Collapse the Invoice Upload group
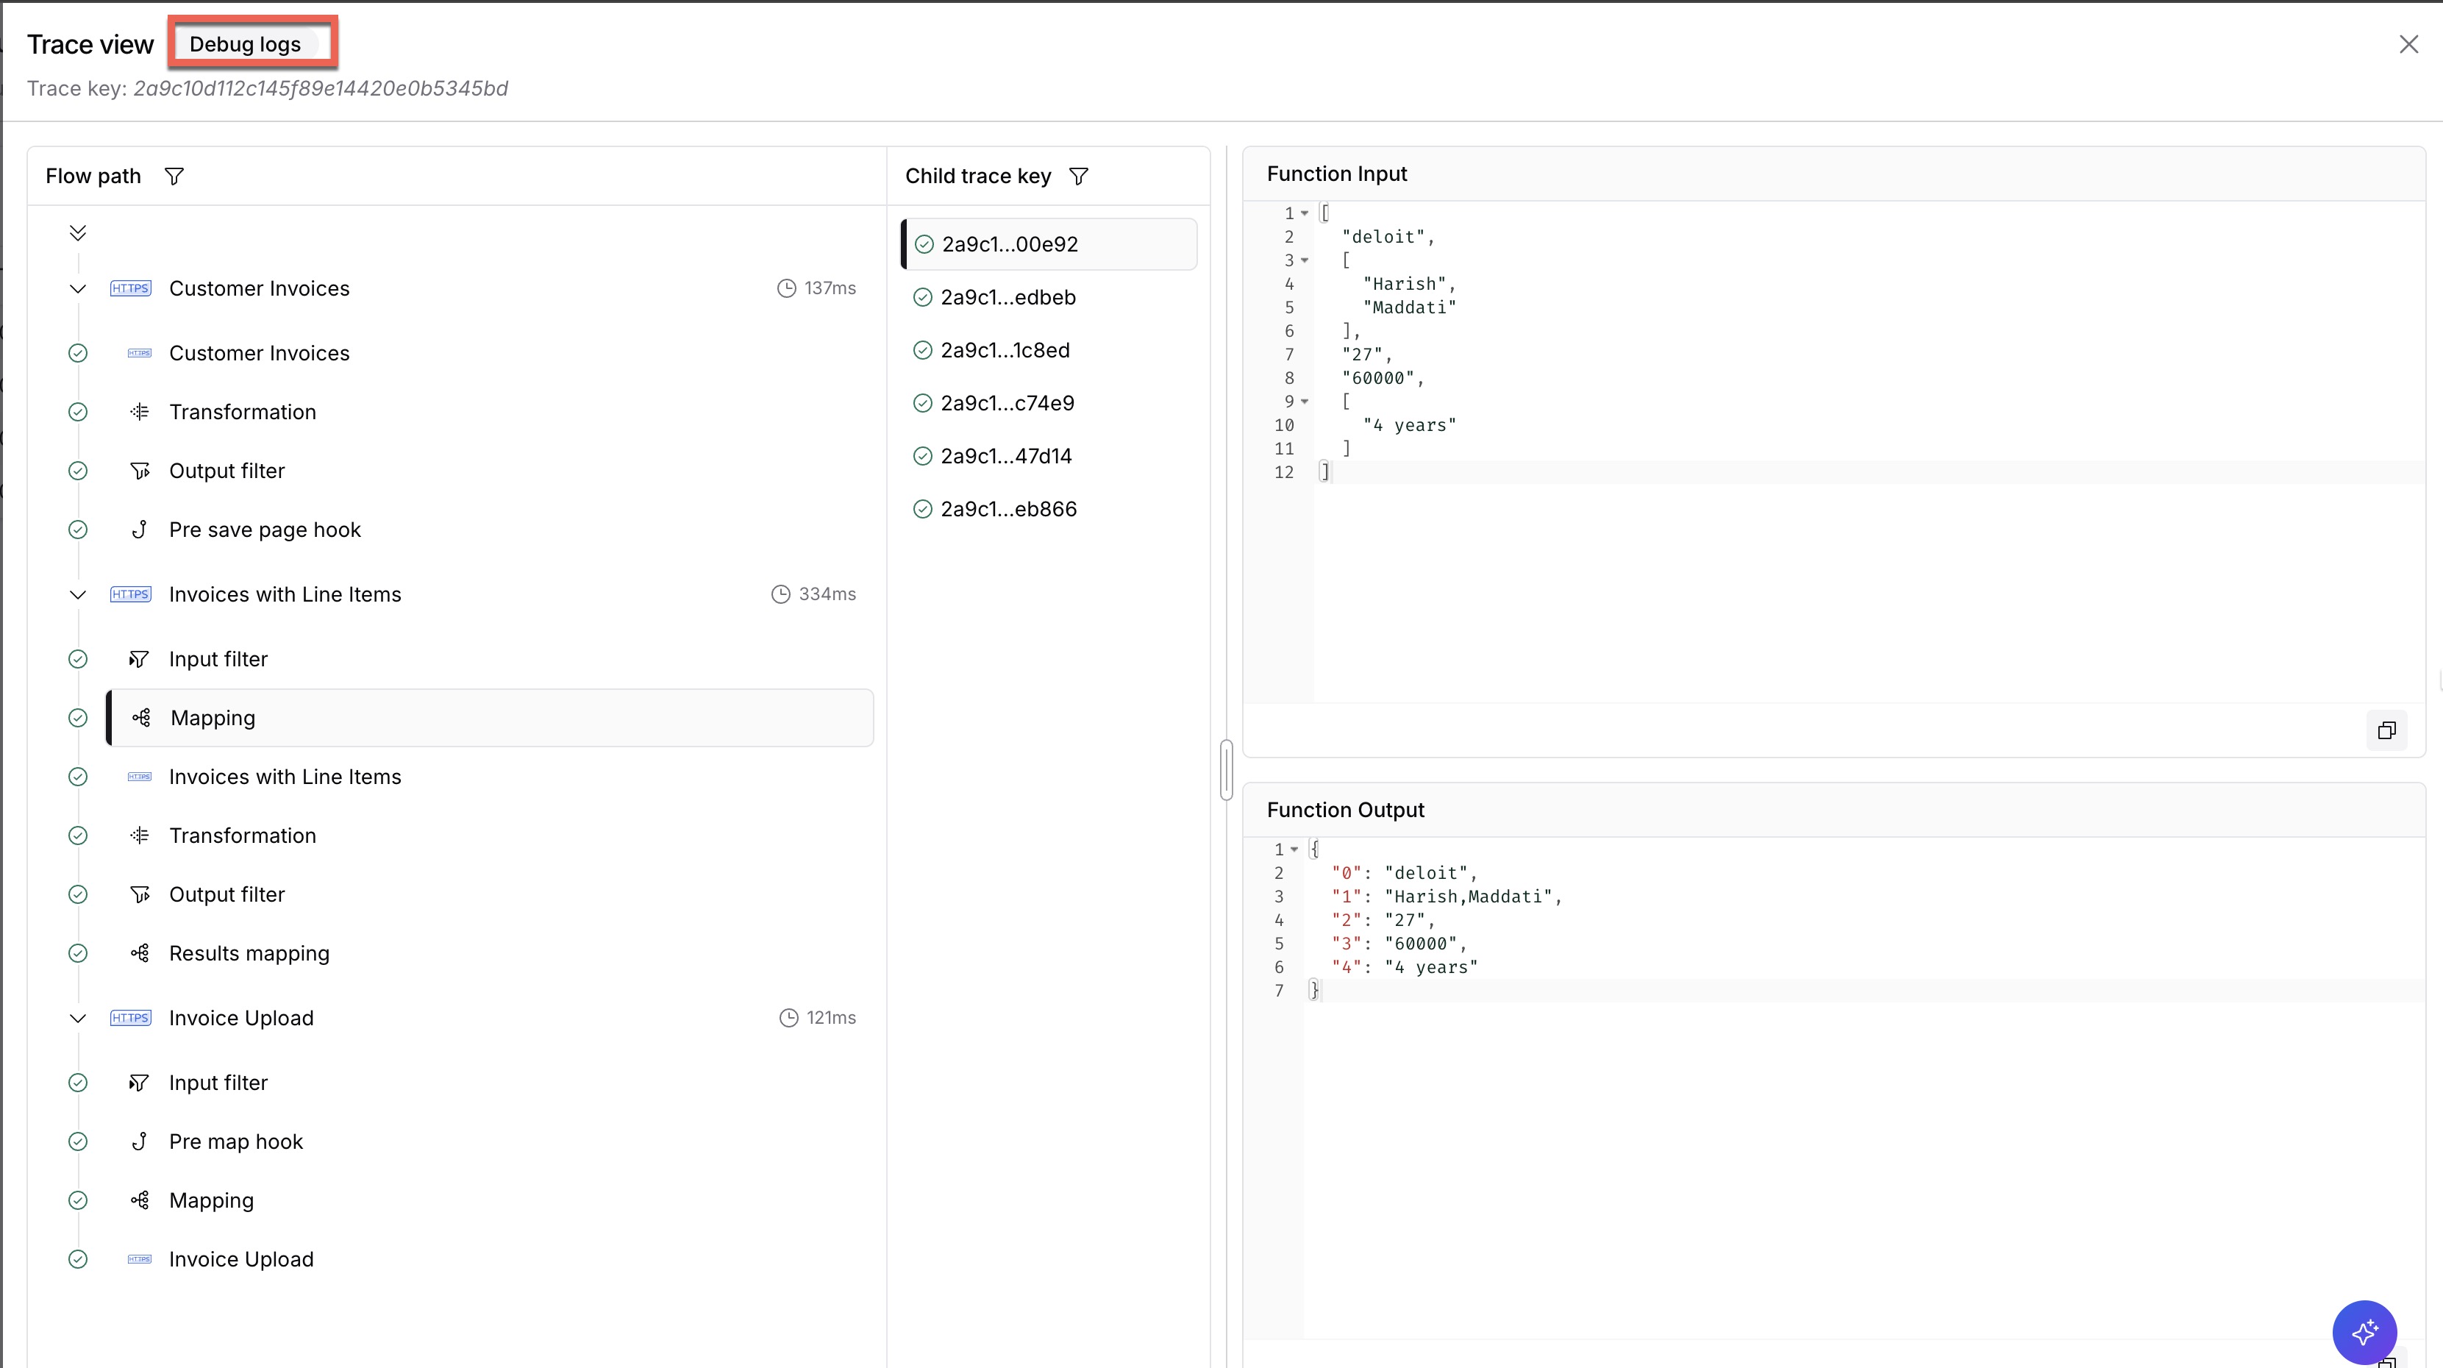This screenshot has height=1368, width=2443. pos(78,1018)
